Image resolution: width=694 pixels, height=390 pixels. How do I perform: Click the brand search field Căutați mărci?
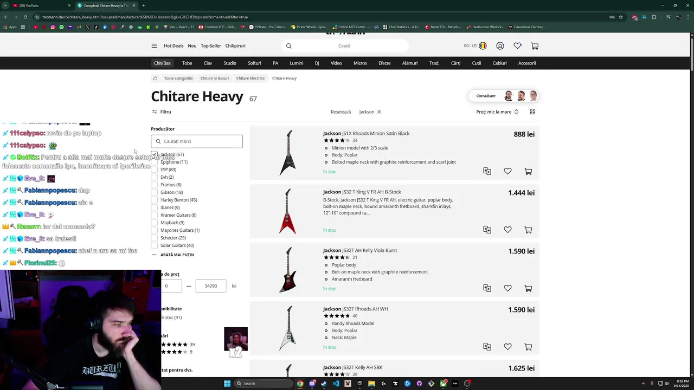pyautogui.click(x=197, y=141)
